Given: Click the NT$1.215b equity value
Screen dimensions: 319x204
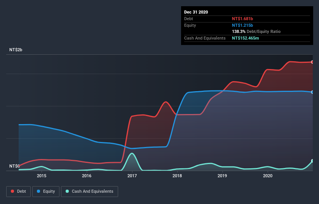Looking at the screenshot, I should pyautogui.click(x=242, y=25).
